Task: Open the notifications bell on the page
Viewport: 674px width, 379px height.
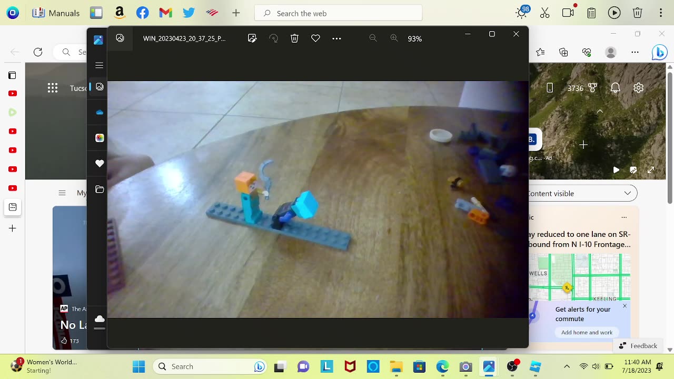Action: point(615,88)
